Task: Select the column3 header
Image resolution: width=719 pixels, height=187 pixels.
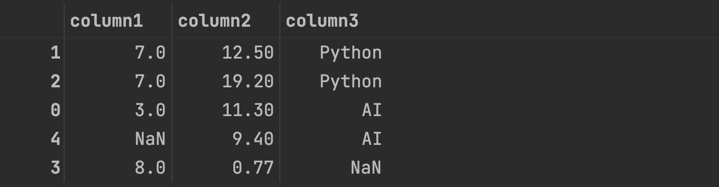Action: 322,21
